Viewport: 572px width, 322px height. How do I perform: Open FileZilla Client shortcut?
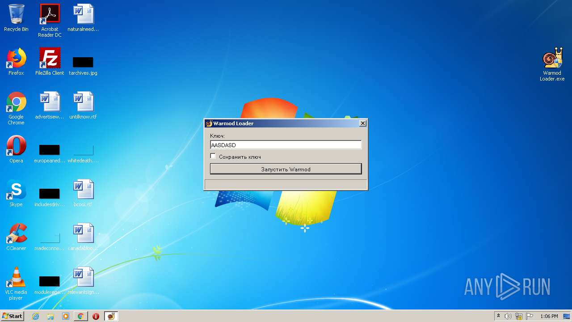pyautogui.click(x=50, y=62)
